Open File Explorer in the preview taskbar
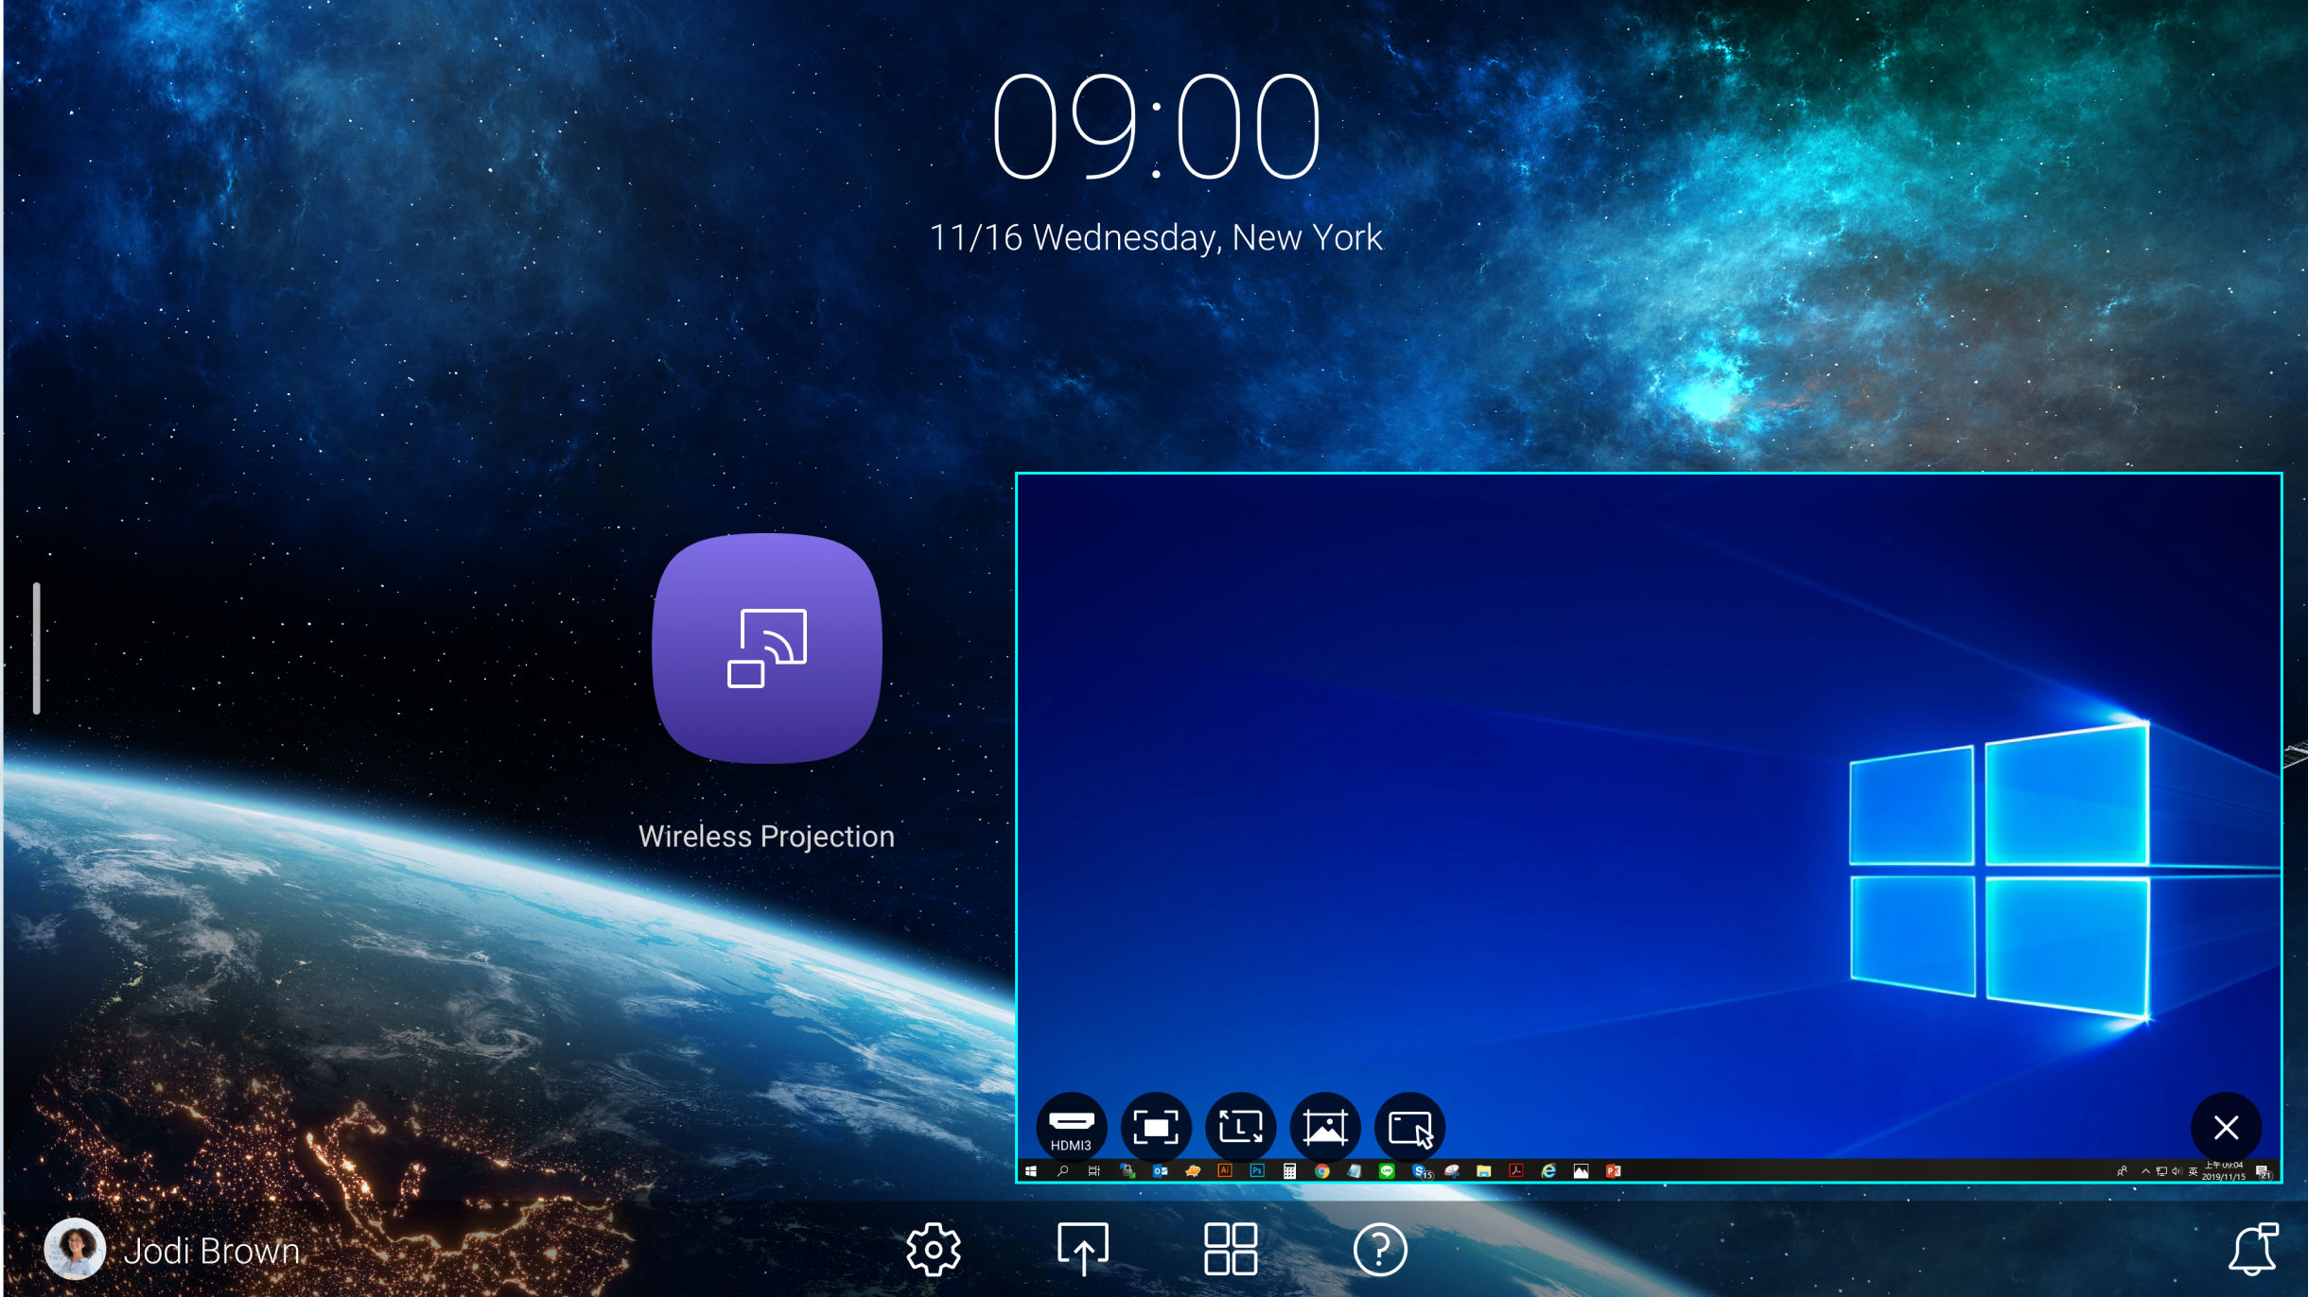This screenshot has height=1297, width=2308. pyautogui.click(x=1483, y=1171)
